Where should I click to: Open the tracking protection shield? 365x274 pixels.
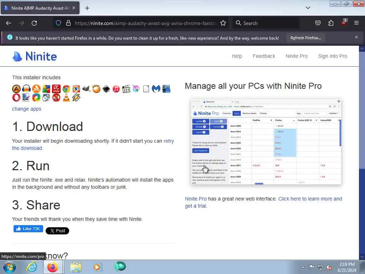(58, 23)
